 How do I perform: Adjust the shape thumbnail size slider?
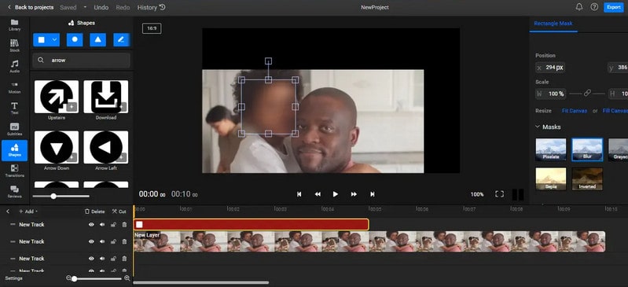61,196
